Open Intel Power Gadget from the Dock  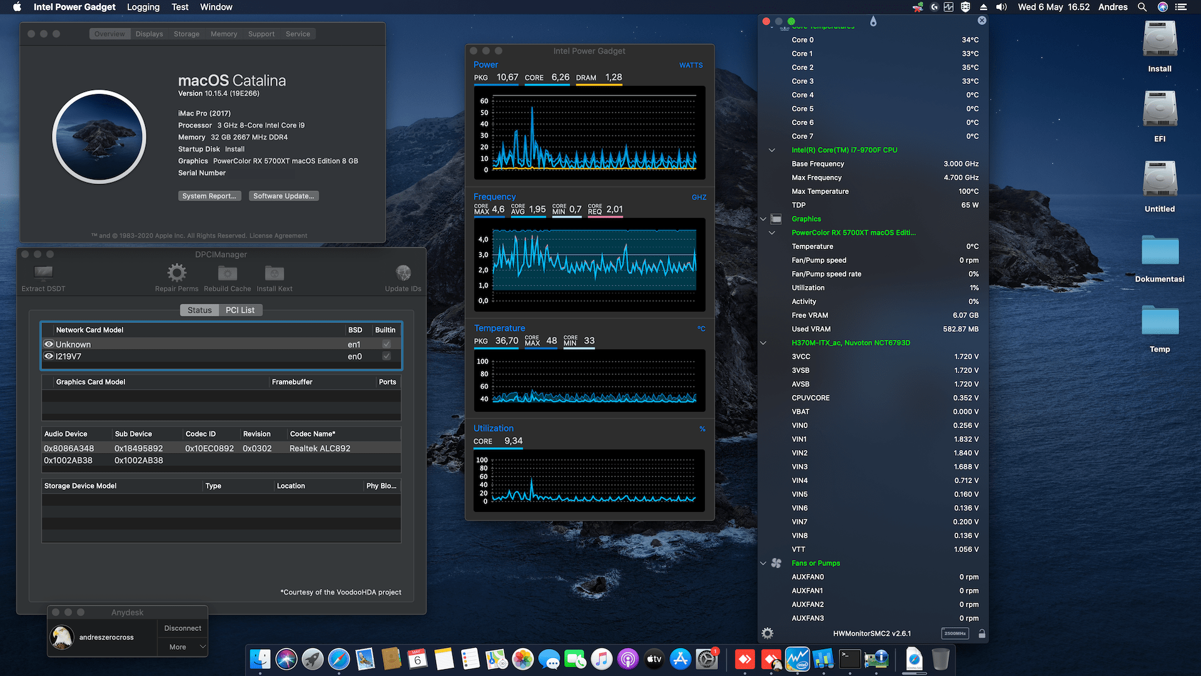coord(797,659)
